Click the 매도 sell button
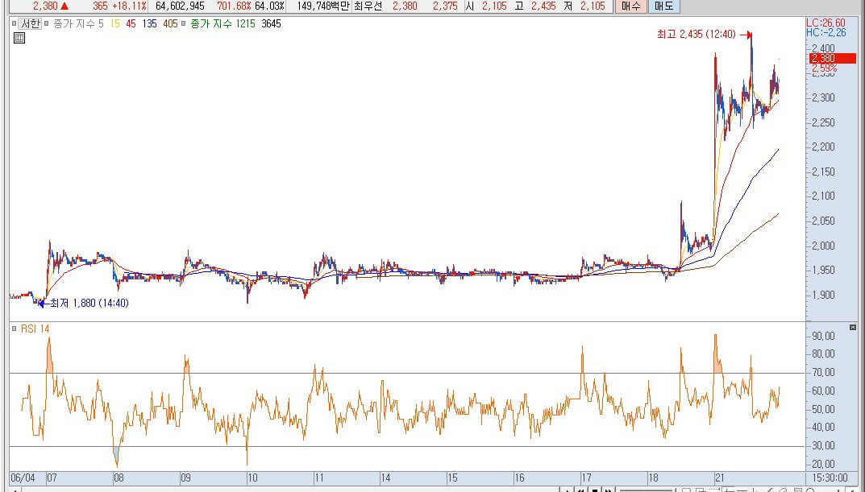The width and height of the screenshot is (865, 492). click(x=664, y=6)
